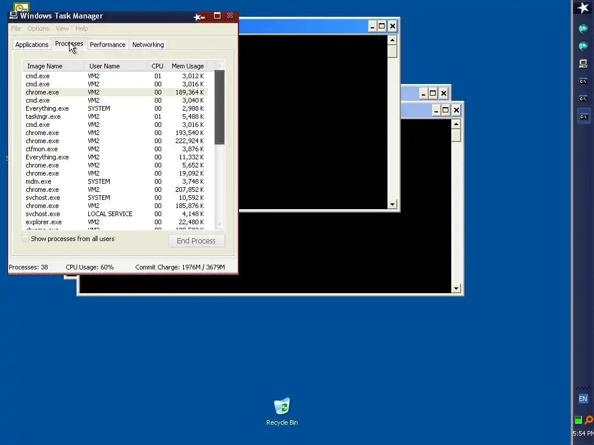
Task: Click the CPU Usage: 60% status text
Action: pyautogui.click(x=90, y=267)
